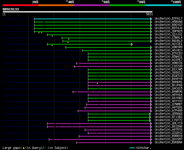
Task: Click the UniRef100_B4WR96 label
Action: pos(168,92)
